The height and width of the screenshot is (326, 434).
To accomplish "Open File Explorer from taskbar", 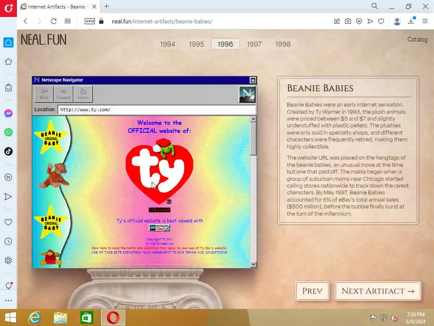I will tap(60, 318).
